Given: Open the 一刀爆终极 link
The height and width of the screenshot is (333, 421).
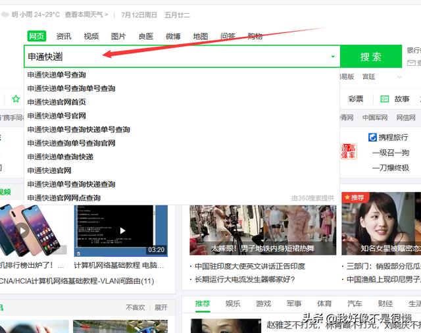Looking at the screenshot, I should [x=391, y=168].
